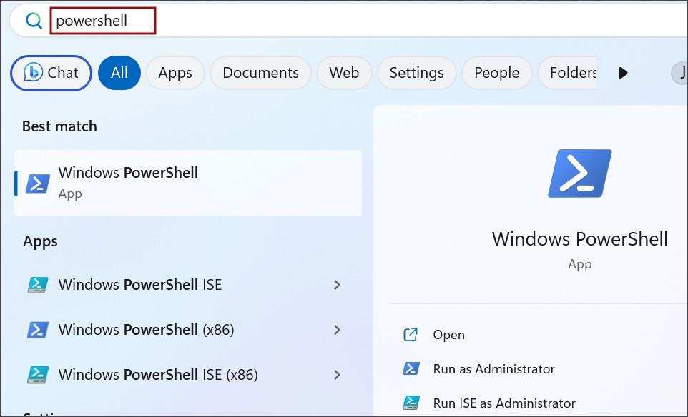Click Windows PowerShell (x86) icon

(x=38, y=329)
